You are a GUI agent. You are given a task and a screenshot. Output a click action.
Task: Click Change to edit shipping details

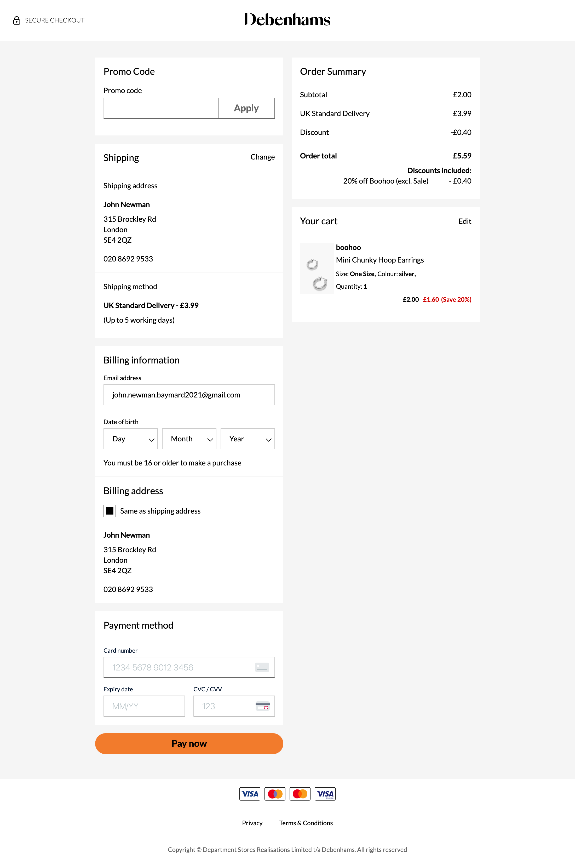[263, 157]
